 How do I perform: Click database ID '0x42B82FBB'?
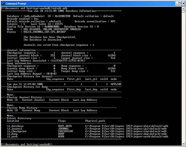pyautogui.click(x=63, y=16)
